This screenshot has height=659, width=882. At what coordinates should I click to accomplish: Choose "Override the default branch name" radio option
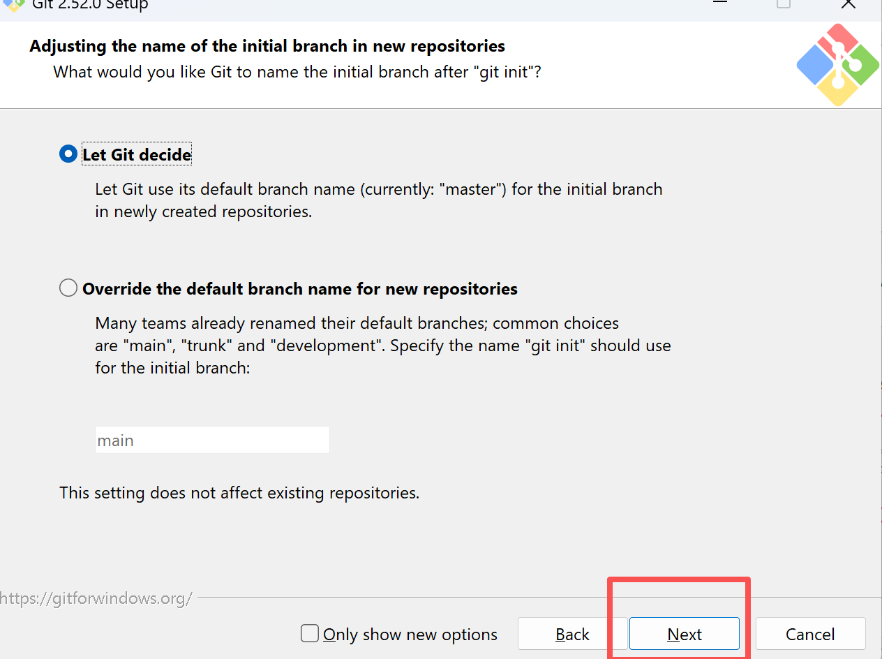pos(68,288)
